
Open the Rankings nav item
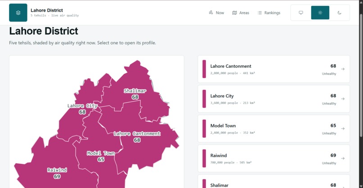[269, 13]
